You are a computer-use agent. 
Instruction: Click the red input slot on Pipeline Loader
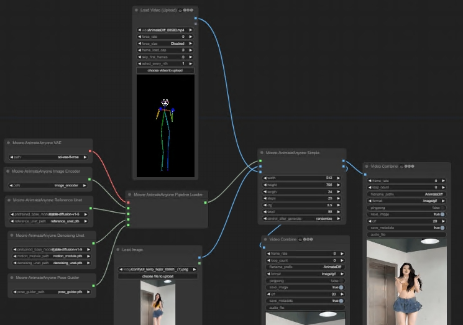click(128, 203)
